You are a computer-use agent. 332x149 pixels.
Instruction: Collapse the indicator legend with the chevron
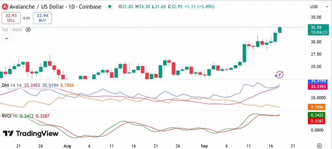6,39
